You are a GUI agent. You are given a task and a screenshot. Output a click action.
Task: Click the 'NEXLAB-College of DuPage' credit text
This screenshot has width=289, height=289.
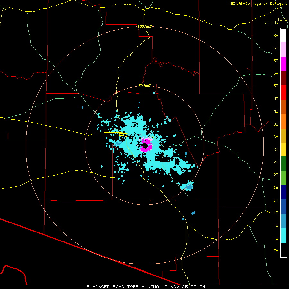click(x=256, y=4)
